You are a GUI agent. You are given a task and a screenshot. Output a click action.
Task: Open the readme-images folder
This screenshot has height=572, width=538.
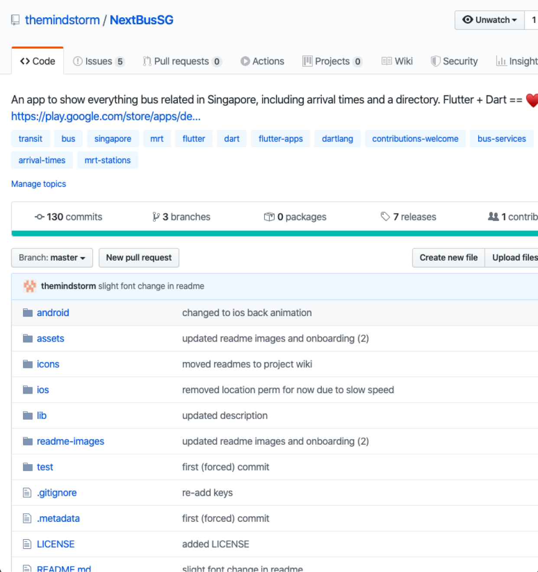pyautogui.click(x=71, y=441)
